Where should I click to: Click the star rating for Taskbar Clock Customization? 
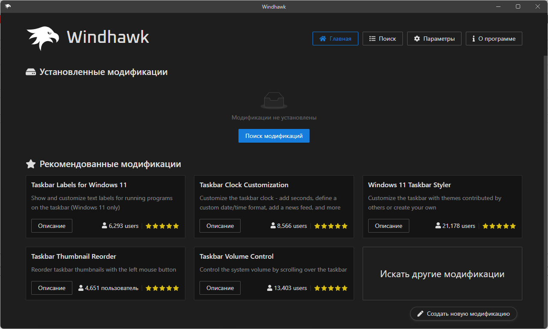click(x=331, y=226)
